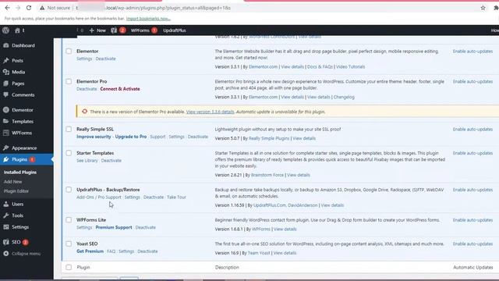Open Settings sidebar menu
499x281 pixels.
pyautogui.click(x=20, y=227)
